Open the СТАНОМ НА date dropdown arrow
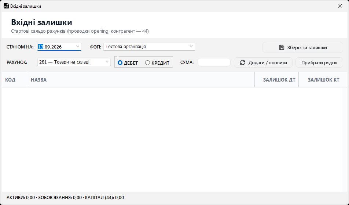This screenshot has height=205, width=349. coord(77,46)
